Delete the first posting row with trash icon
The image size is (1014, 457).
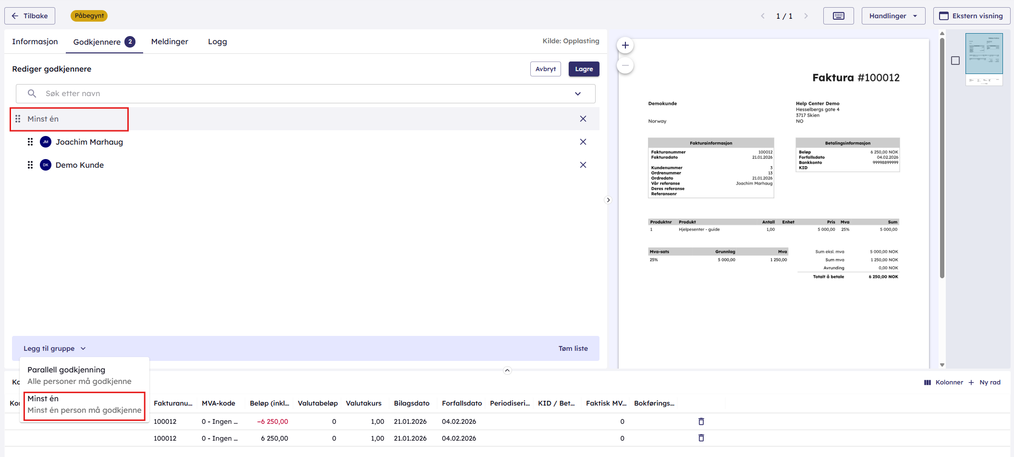click(x=701, y=421)
